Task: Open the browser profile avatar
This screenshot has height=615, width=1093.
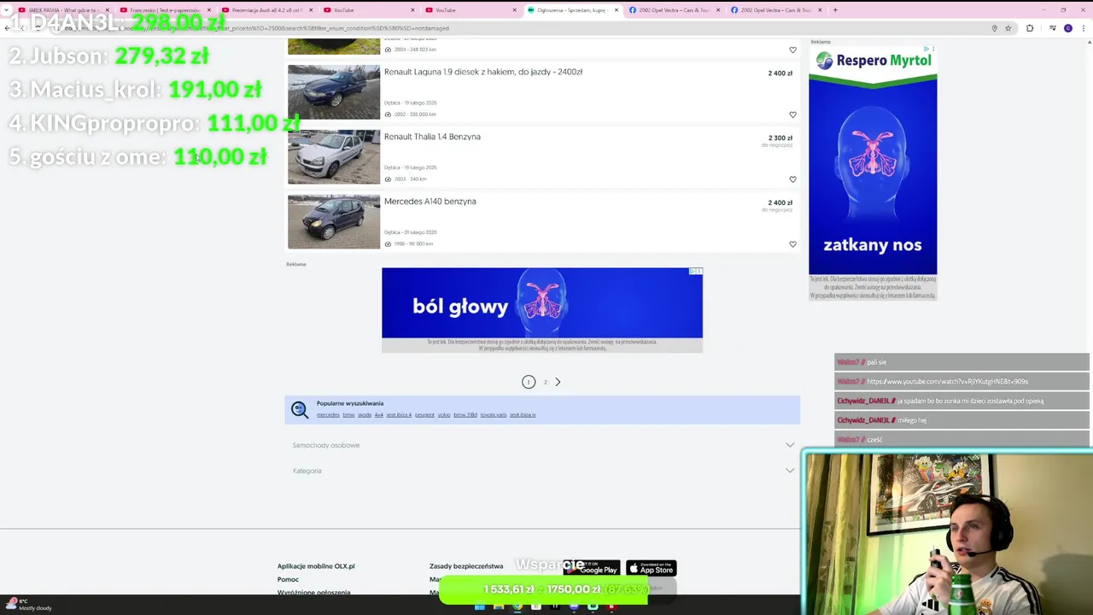Action: pos(1068,28)
